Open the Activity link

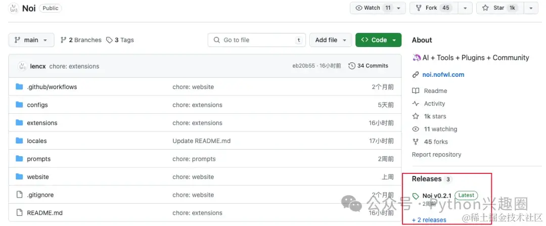pos(435,104)
